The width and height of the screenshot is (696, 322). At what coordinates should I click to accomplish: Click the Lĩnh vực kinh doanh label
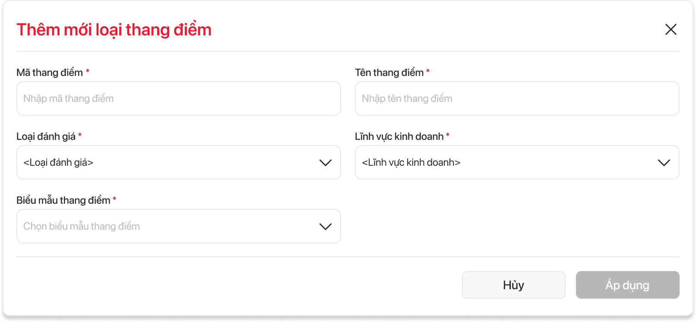[x=399, y=136]
